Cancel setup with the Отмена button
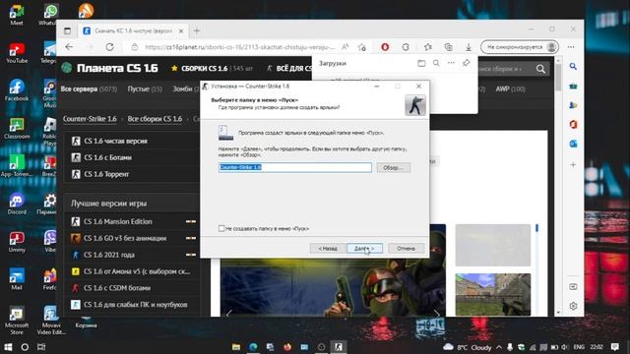This screenshot has width=630, height=354. 406,249
